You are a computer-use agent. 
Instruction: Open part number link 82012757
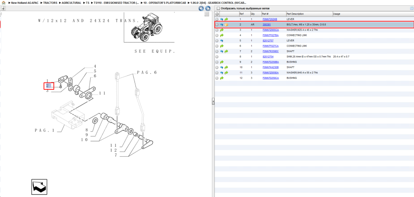pos(268,41)
